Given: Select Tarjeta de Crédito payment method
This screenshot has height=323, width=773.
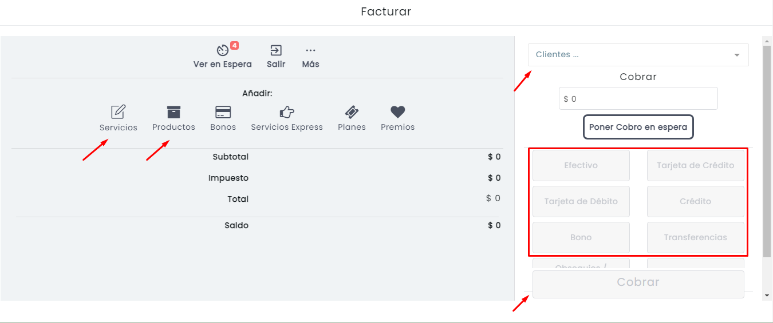Looking at the screenshot, I should (696, 165).
